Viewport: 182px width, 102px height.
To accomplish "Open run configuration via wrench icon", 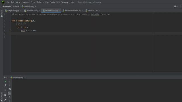I will (5, 86).
